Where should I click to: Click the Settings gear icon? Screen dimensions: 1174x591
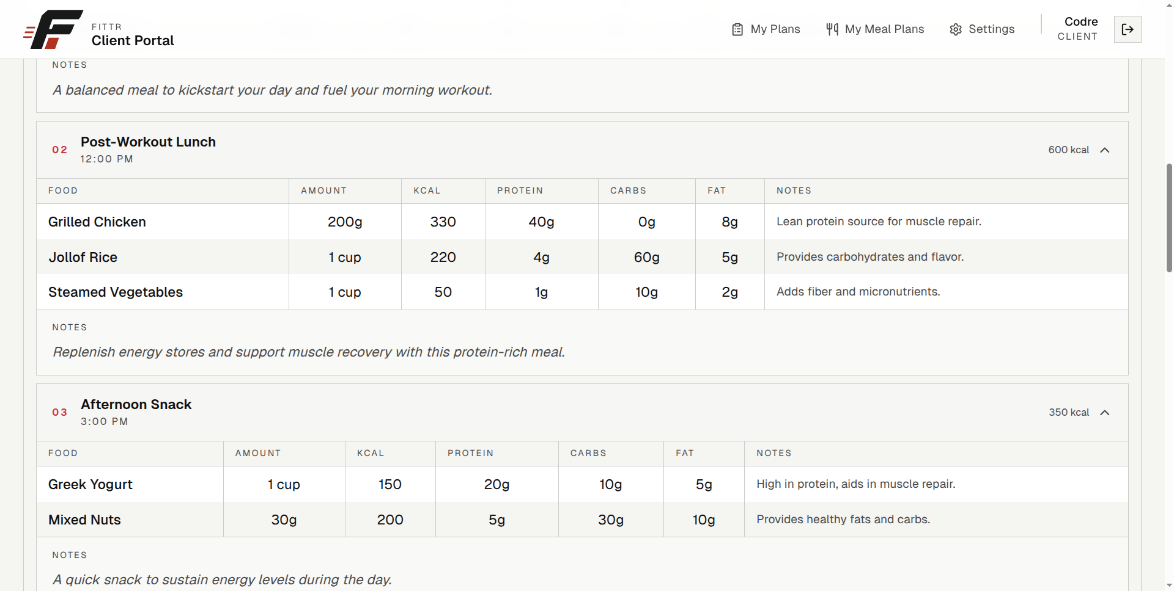click(x=956, y=29)
